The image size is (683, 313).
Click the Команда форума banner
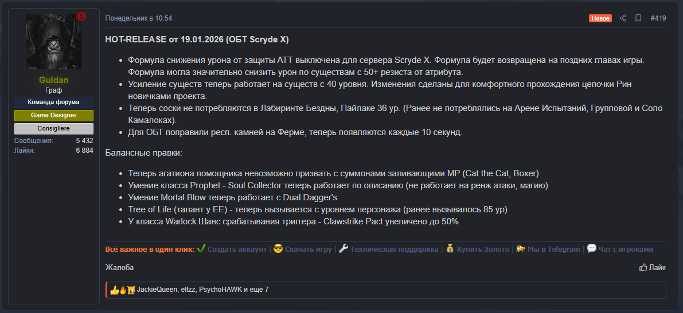[x=54, y=102]
